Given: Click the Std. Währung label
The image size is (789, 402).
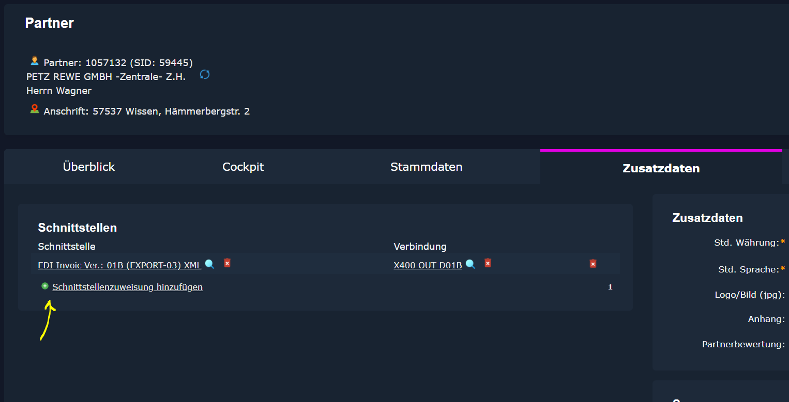Looking at the screenshot, I should [746, 243].
